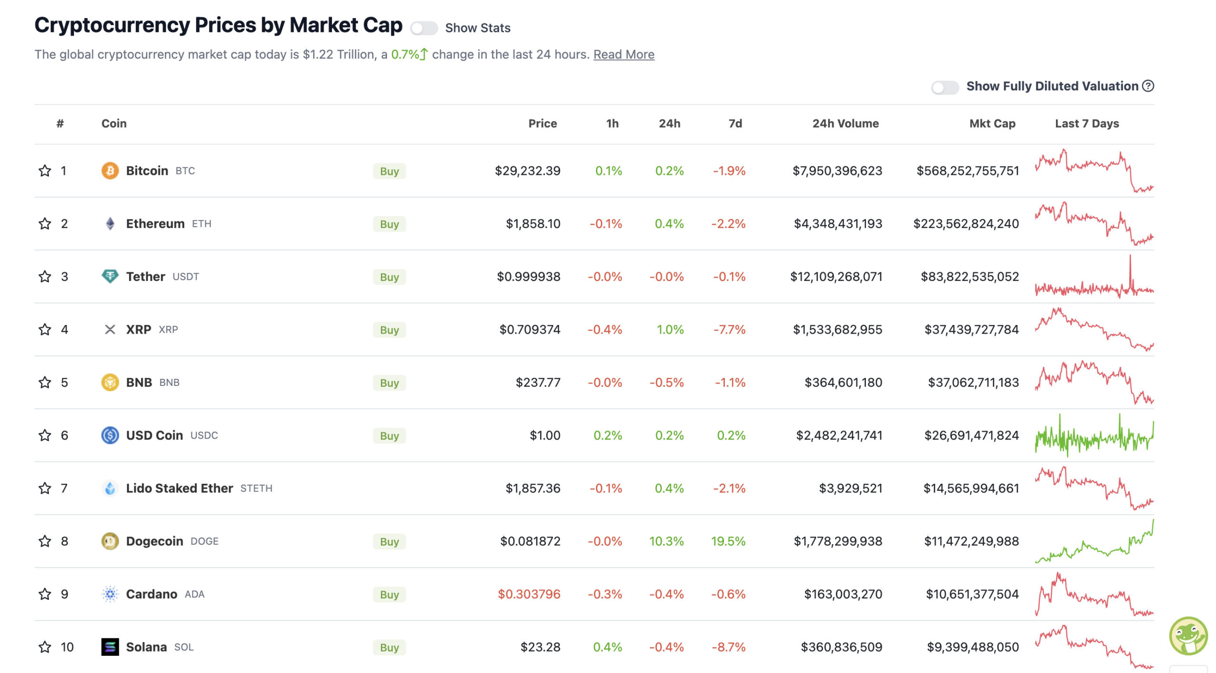Sort by rank number column
The width and height of the screenshot is (1216, 673).
tap(60, 124)
